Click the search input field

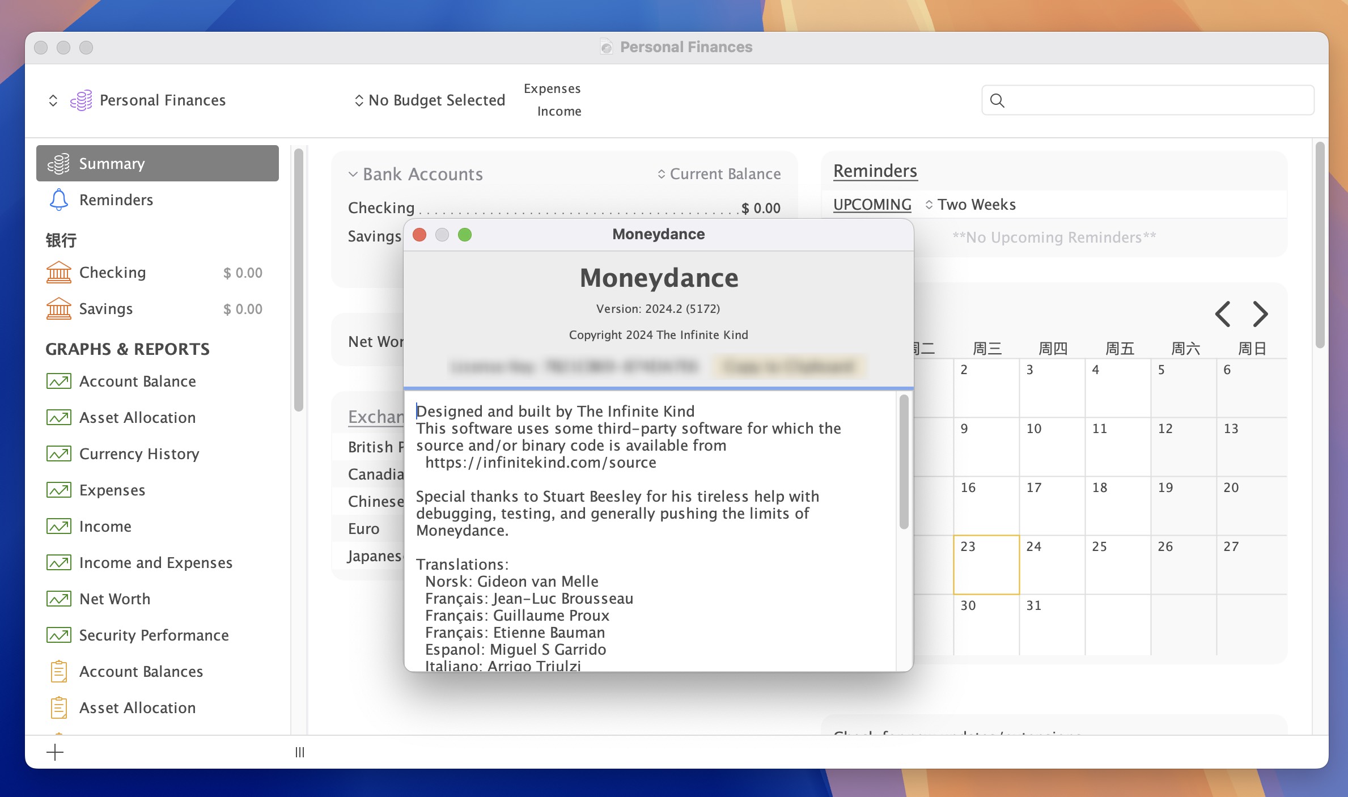(1148, 100)
